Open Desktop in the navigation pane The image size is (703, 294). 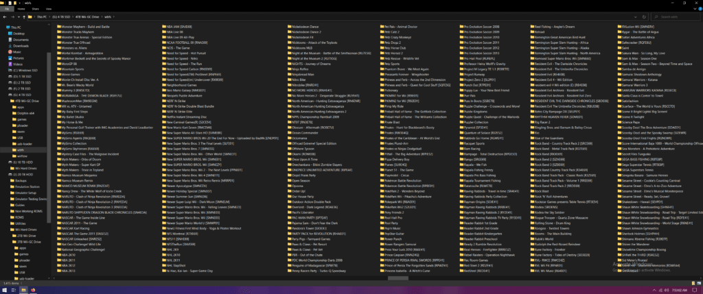point(16,34)
